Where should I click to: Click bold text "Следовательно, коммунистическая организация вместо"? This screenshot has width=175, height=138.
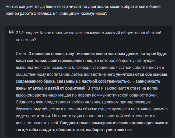tap(114, 123)
